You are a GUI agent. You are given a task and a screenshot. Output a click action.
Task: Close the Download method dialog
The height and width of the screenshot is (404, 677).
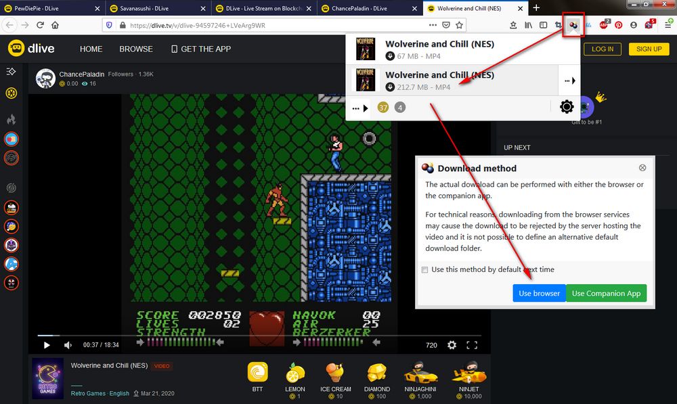[642, 167]
